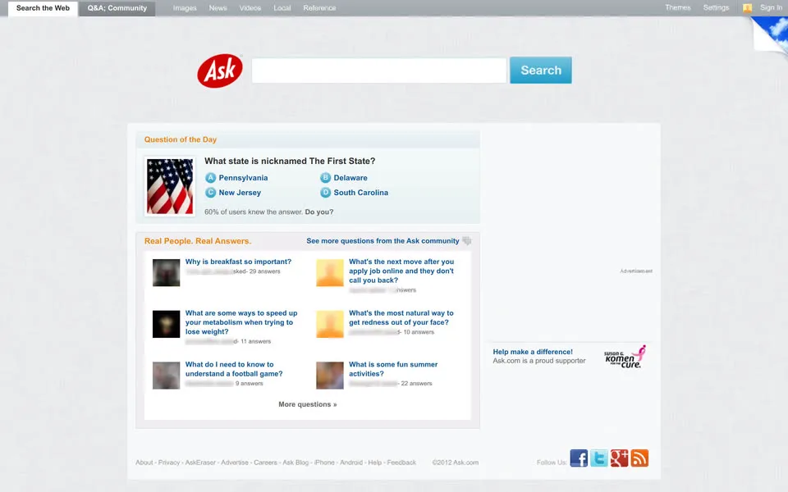
Task: Open the Local search category
Action: coord(282,8)
